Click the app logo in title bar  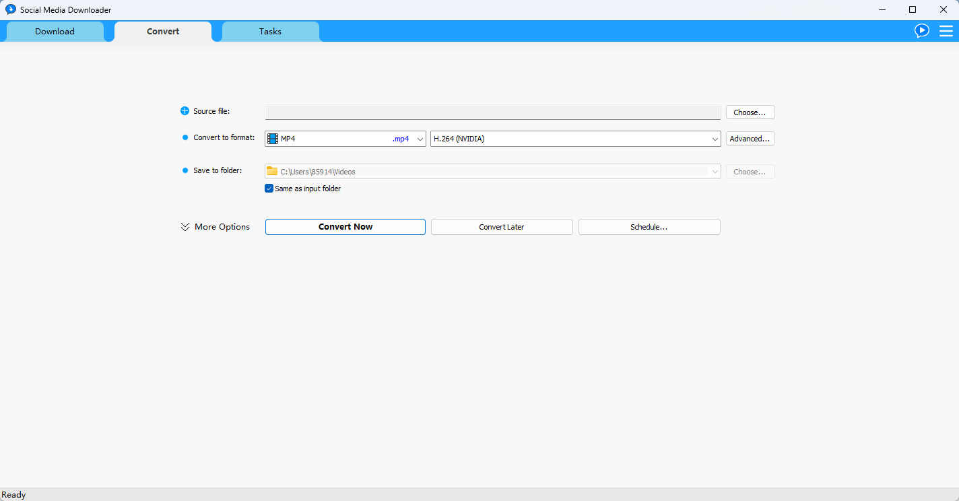point(11,9)
